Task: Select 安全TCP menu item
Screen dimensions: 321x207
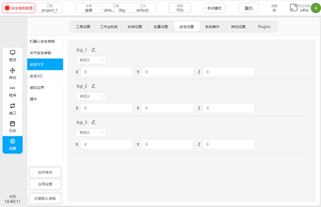Action: pos(45,64)
